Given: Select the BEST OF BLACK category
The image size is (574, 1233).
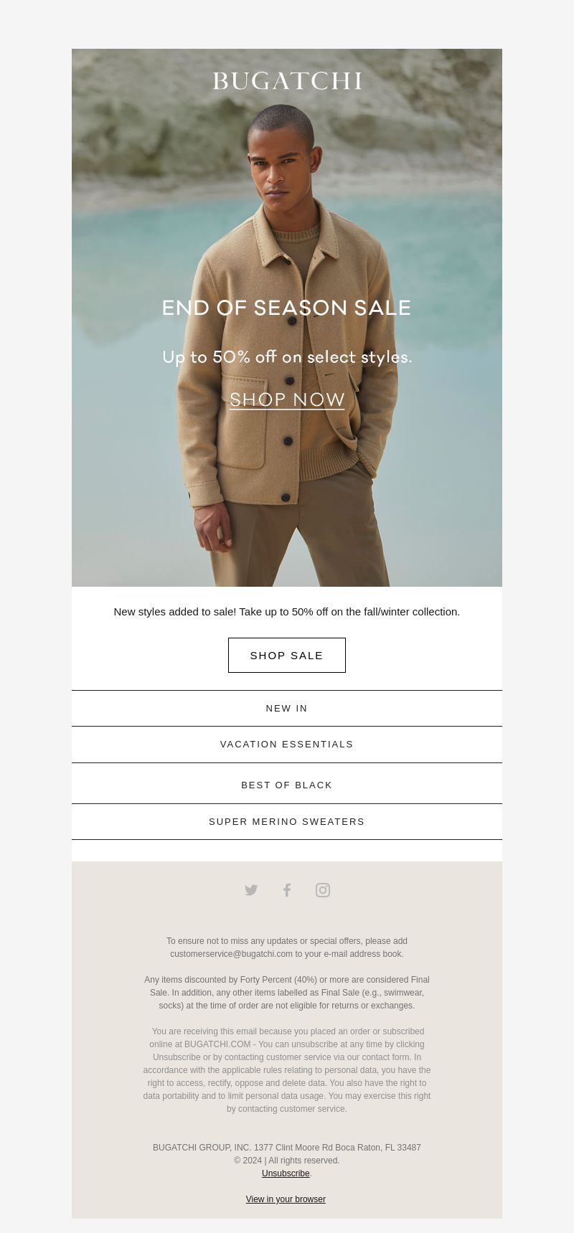Looking at the screenshot, I should pos(287,785).
